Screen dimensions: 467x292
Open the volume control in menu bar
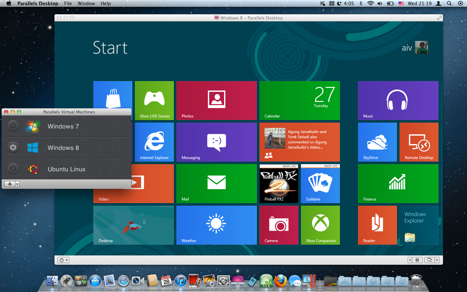click(380, 4)
